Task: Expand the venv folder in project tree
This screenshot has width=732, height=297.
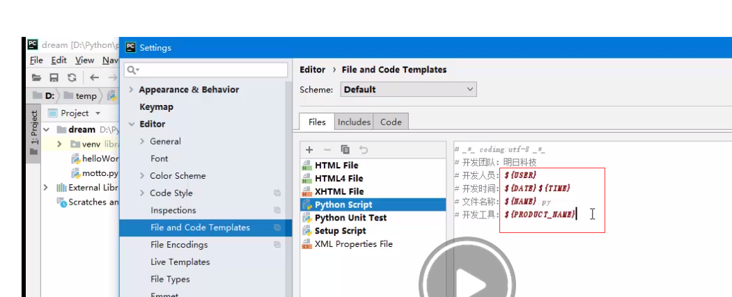Action: click(59, 144)
